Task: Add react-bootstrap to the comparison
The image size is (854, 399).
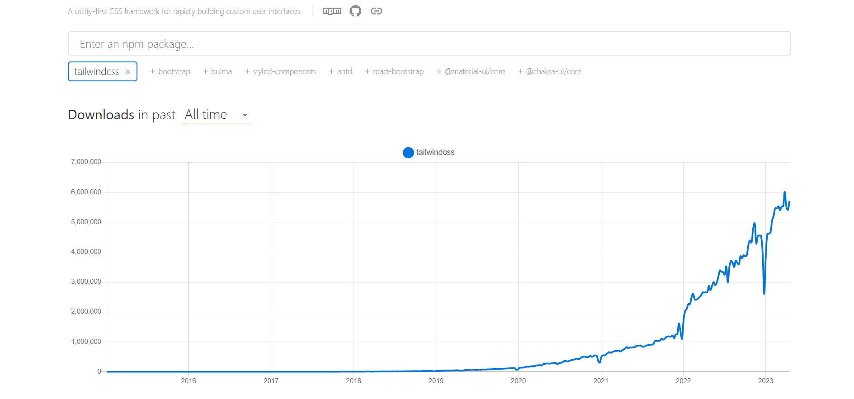Action: (x=394, y=71)
